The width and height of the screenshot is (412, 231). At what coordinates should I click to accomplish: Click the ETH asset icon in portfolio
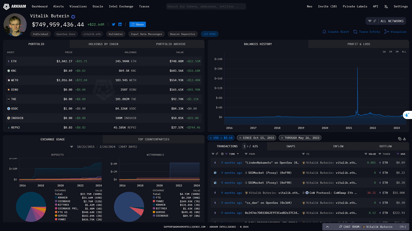coord(8,61)
